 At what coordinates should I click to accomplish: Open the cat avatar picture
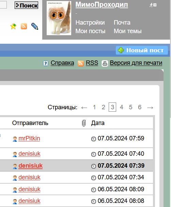pyautogui.click(x=59, y=18)
